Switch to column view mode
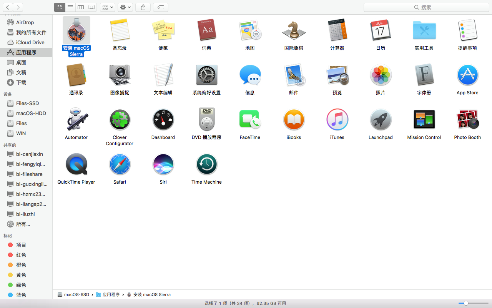The image size is (492, 308). (81, 7)
